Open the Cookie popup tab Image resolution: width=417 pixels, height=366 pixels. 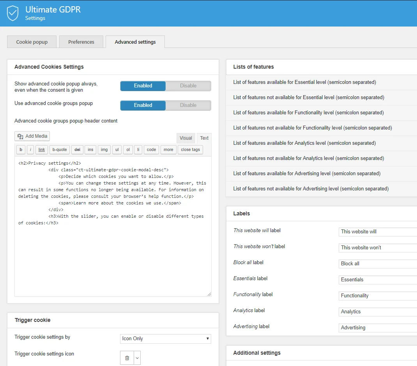click(x=32, y=42)
